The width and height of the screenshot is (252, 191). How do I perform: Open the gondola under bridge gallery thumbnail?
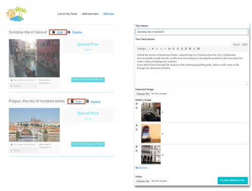(151, 112)
